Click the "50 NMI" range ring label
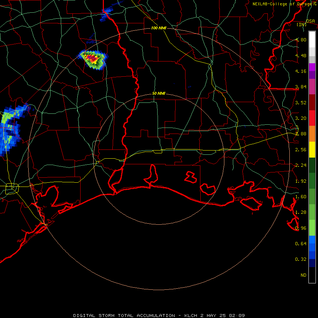 point(159,93)
